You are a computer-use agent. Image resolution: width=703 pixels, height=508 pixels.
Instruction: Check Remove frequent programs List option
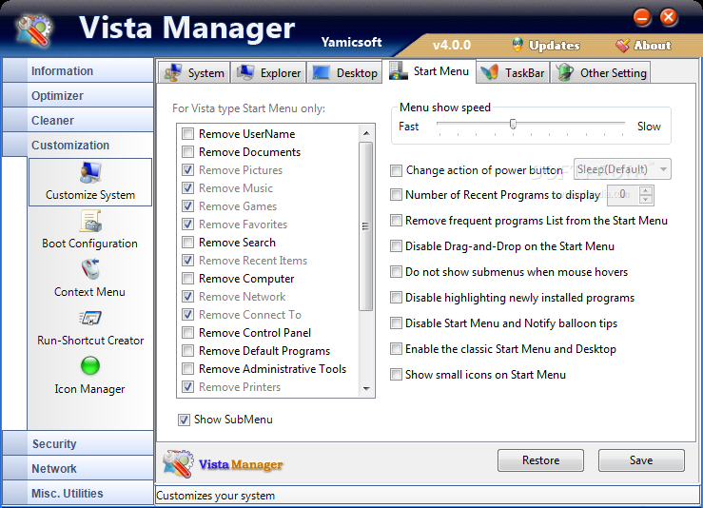tap(396, 221)
